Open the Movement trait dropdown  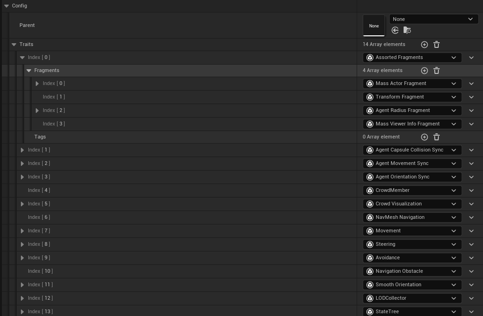click(x=412, y=231)
